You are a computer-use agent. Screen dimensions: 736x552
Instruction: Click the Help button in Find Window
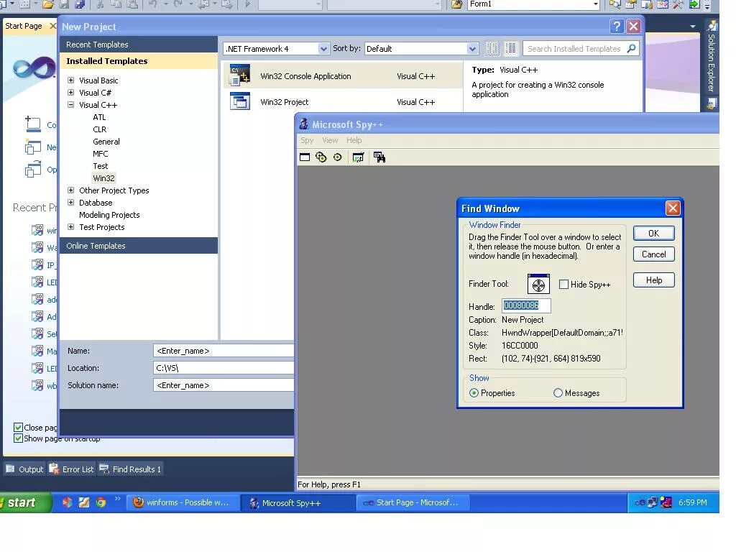pos(654,280)
